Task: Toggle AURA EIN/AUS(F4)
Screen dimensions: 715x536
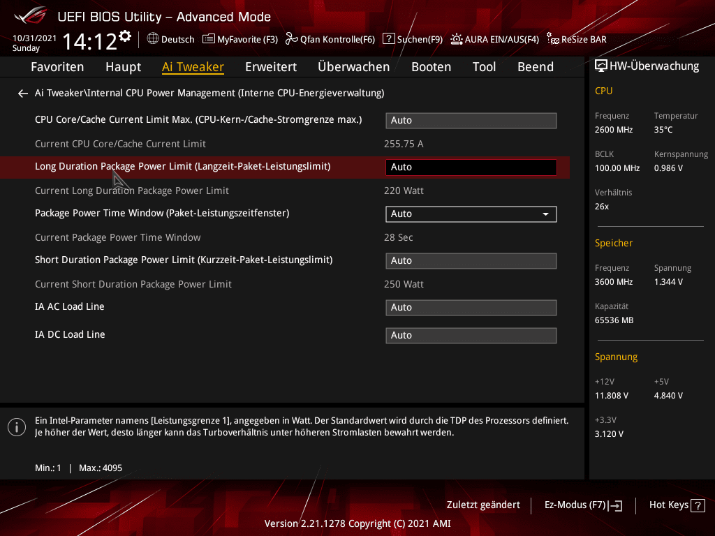Action: [495, 39]
